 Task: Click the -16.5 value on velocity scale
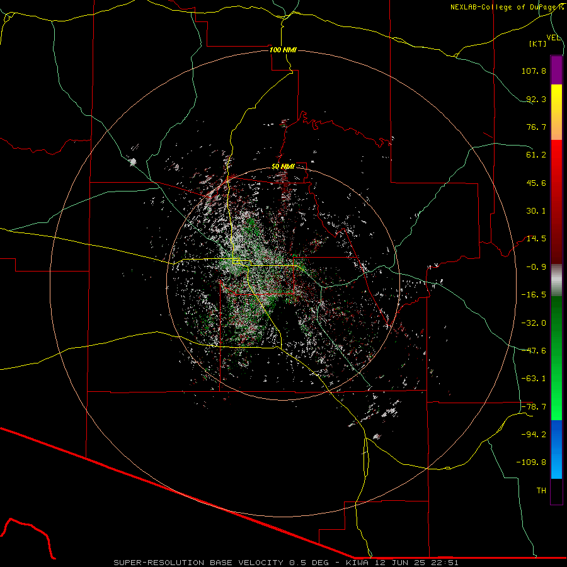pos(534,295)
